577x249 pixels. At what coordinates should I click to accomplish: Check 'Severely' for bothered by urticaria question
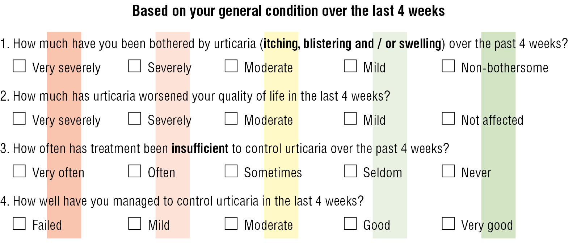135,66
